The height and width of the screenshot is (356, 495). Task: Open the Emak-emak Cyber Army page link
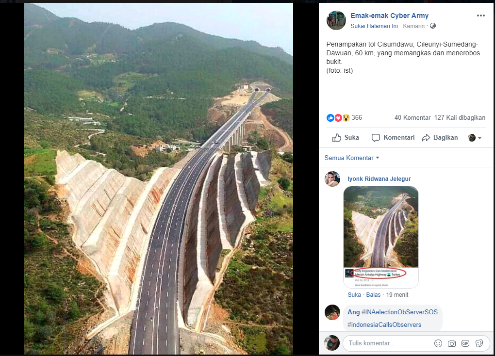pos(389,16)
